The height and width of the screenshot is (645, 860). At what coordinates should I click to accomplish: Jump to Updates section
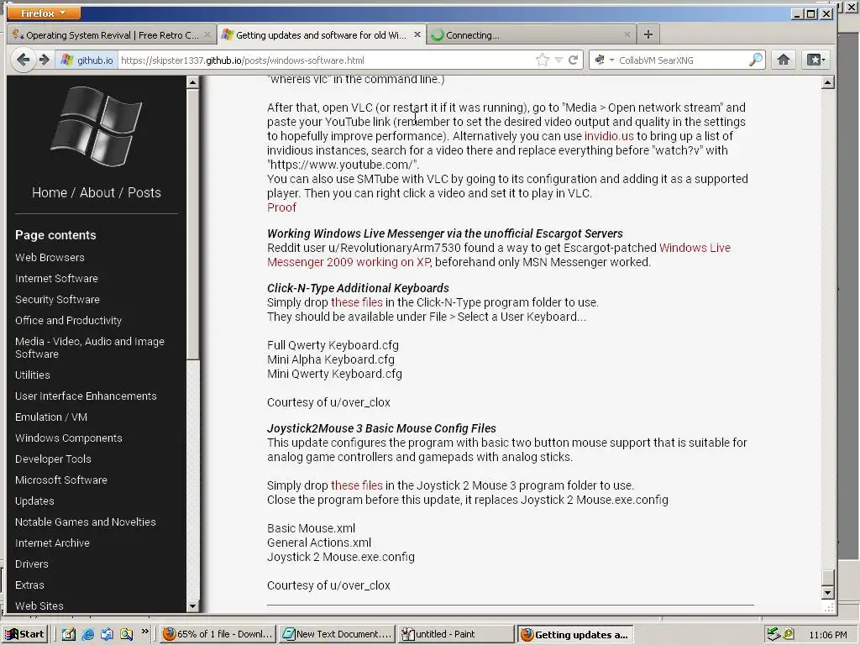pyautogui.click(x=34, y=501)
